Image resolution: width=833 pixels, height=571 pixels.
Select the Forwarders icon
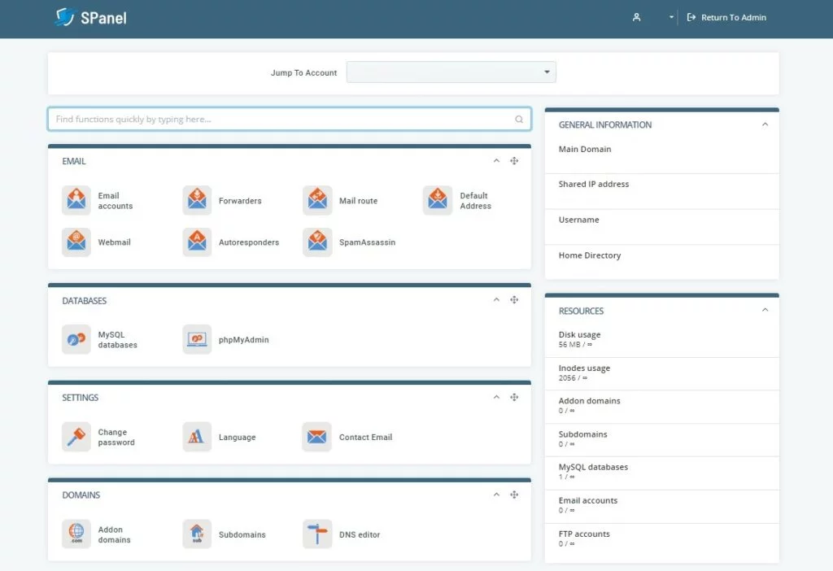click(x=197, y=200)
